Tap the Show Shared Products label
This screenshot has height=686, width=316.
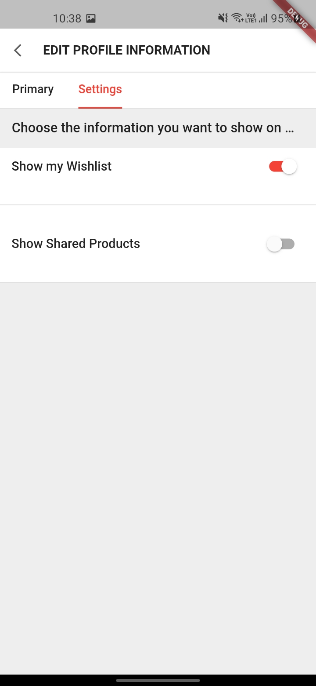pyautogui.click(x=75, y=244)
